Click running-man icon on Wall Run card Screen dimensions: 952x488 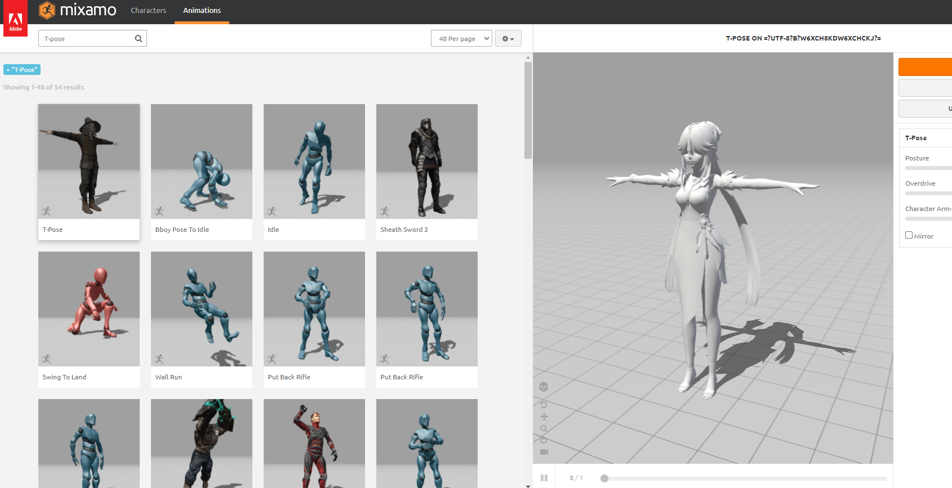pos(159,359)
